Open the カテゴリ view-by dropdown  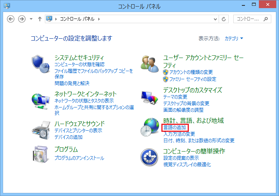(234, 39)
